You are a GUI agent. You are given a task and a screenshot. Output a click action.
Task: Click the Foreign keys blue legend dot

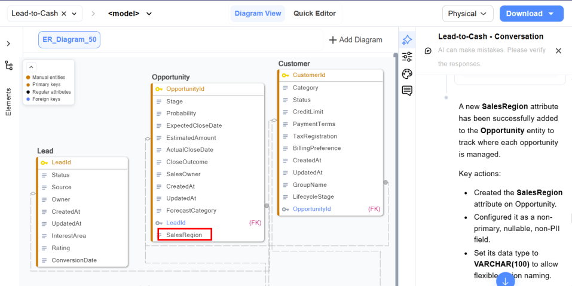28,99
